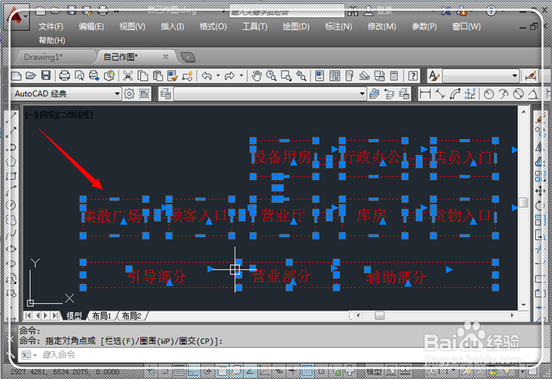Expand recent commands arrow in command line
552x379 pixels.
[35, 356]
